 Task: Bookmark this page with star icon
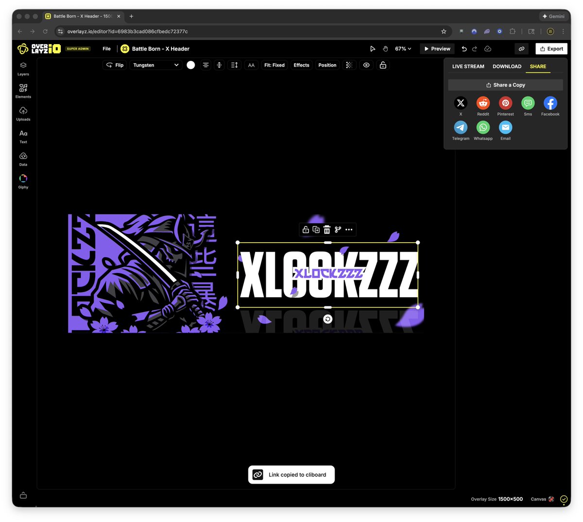(444, 32)
